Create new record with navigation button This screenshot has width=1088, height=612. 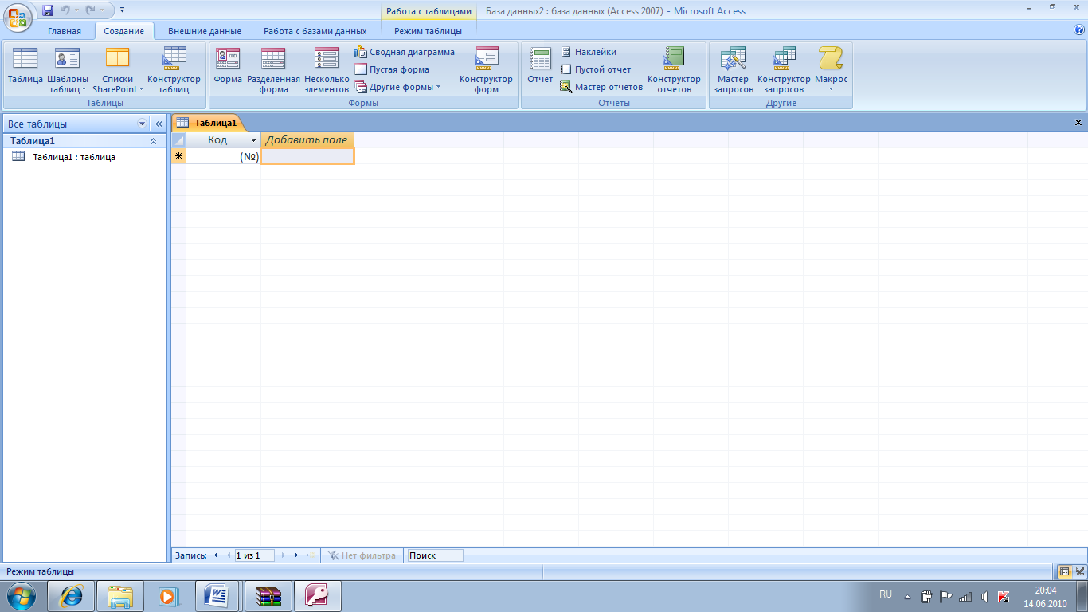pyautogui.click(x=311, y=555)
